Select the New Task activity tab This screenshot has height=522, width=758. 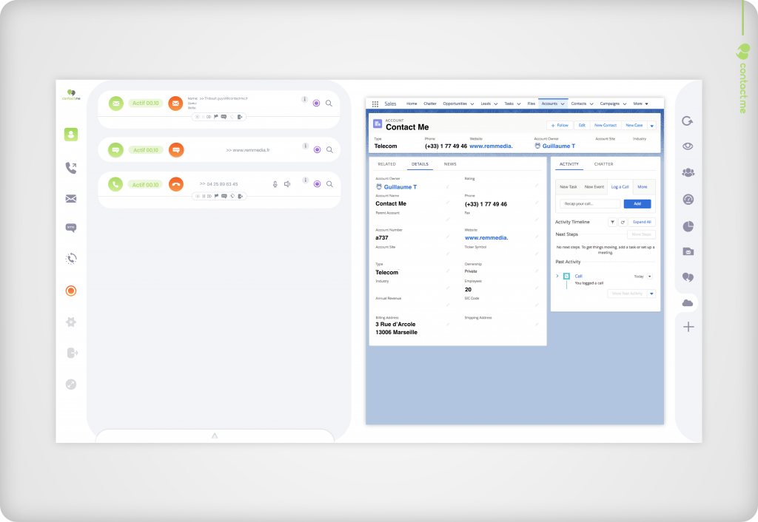coord(568,187)
